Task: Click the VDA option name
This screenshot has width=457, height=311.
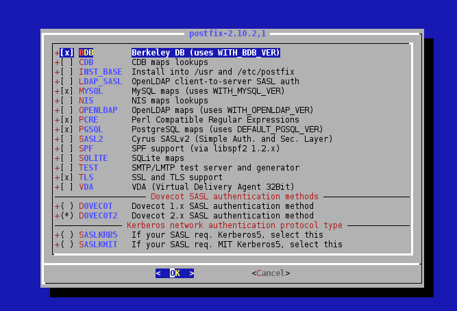Action: coord(86,188)
